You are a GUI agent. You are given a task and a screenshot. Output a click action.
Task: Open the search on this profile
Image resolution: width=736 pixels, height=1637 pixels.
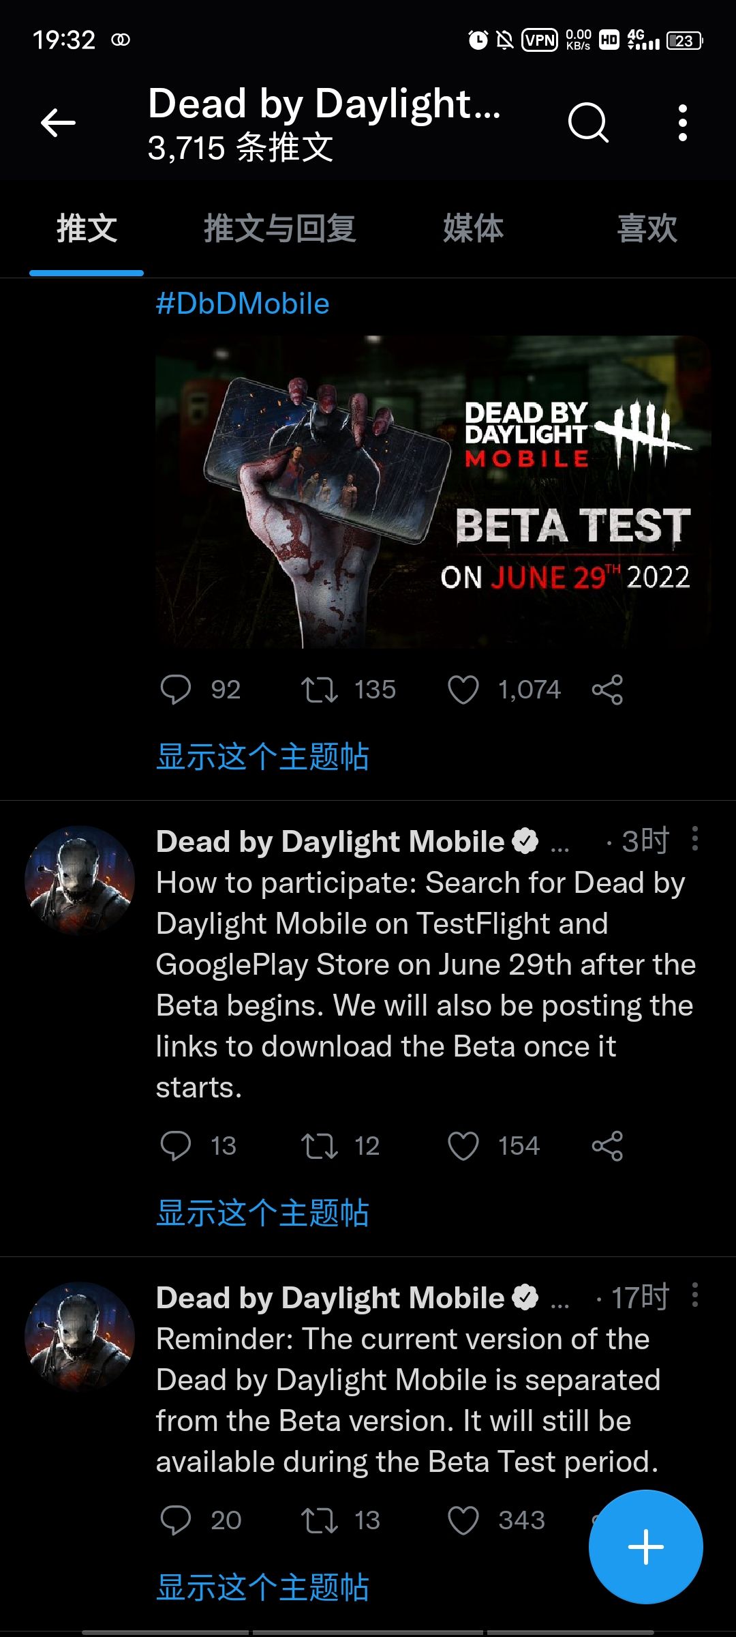587,123
